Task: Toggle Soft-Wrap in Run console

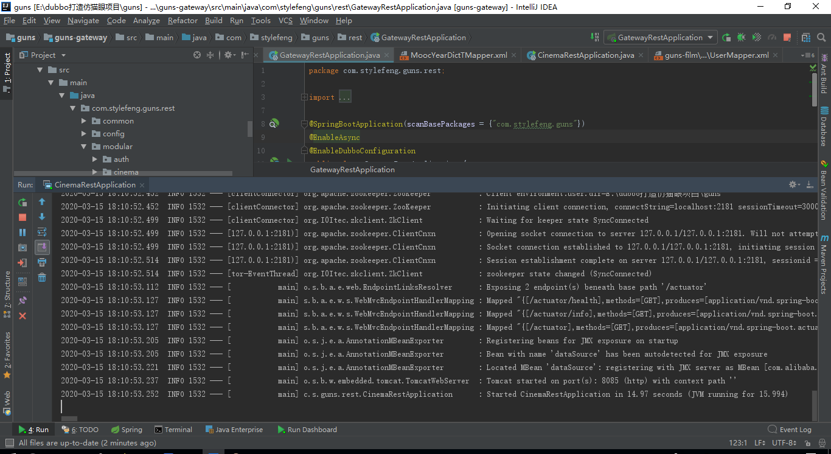Action: tap(42, 232)
